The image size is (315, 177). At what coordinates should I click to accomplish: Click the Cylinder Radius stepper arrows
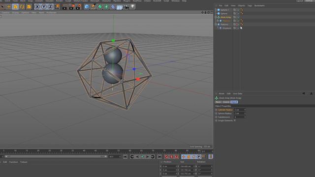pyautogui.click(x=245, y=110)
